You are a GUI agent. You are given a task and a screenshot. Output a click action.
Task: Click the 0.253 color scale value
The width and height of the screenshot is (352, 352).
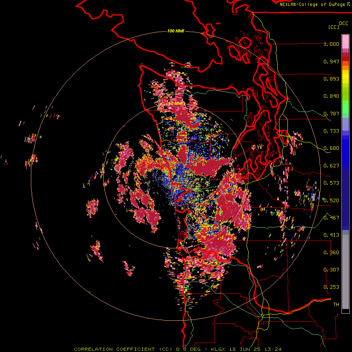331,287
